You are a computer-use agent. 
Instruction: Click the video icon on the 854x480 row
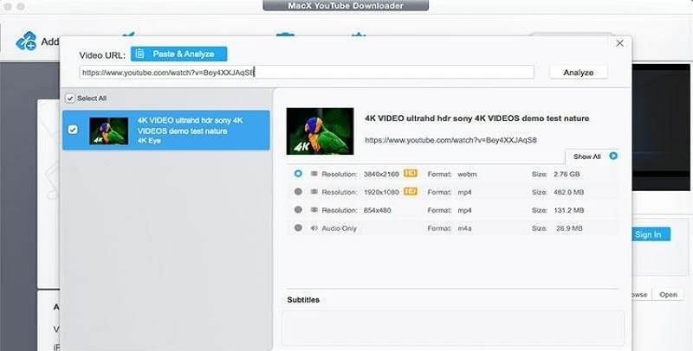pos(314,210)
